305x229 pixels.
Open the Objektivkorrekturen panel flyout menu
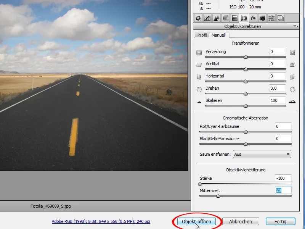(296, 26)
